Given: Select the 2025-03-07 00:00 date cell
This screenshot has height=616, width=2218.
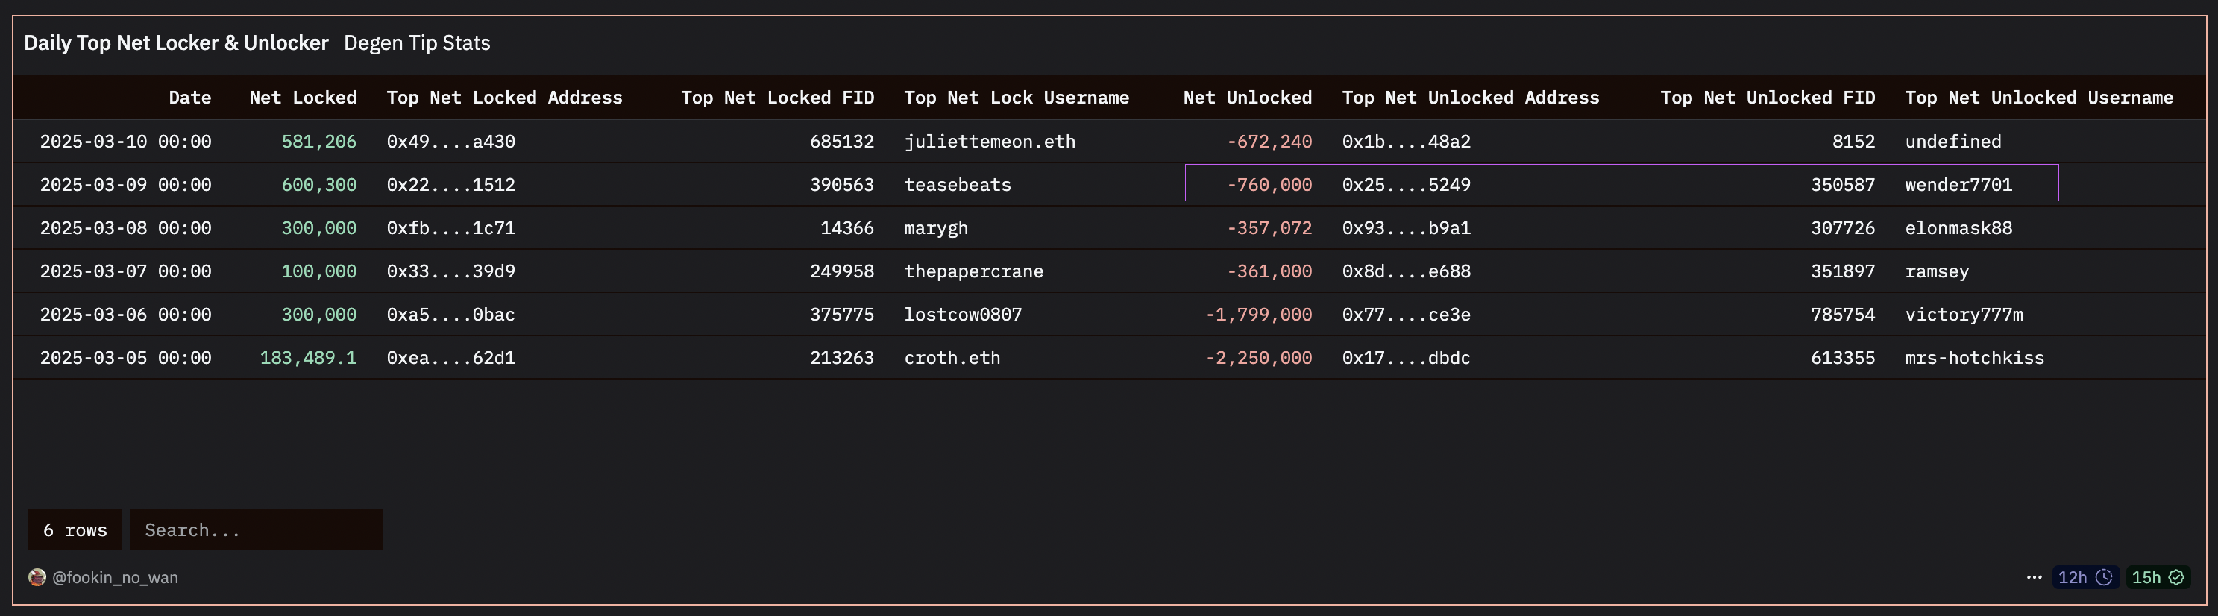Looking at the screenshot, I should (126, 271).
